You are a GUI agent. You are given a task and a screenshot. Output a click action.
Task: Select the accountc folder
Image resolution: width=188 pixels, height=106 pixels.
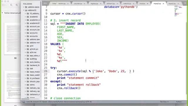[x=34, y=33]
